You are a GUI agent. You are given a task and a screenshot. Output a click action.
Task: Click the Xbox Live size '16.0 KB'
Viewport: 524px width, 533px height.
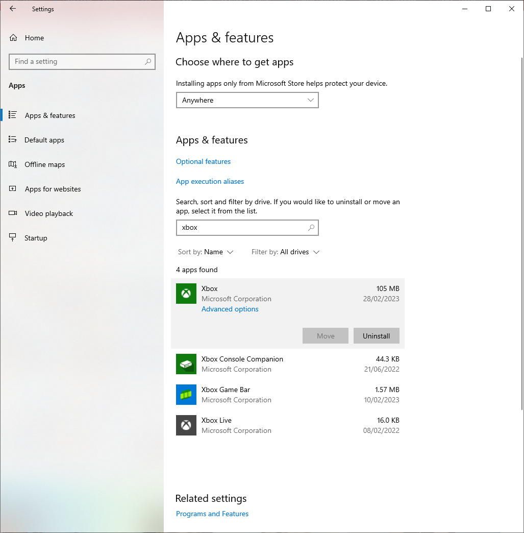(x=388, y=420)
